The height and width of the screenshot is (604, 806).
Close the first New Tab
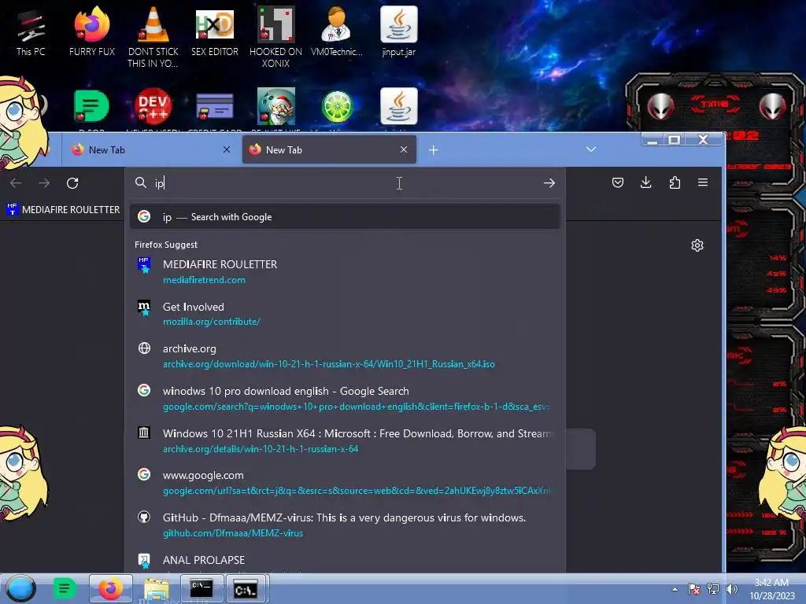[x=227, y=149]
